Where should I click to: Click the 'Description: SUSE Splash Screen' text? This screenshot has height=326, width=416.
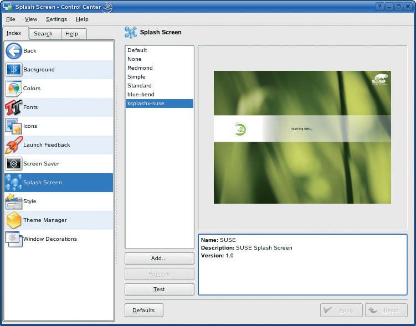coord(246,248)
